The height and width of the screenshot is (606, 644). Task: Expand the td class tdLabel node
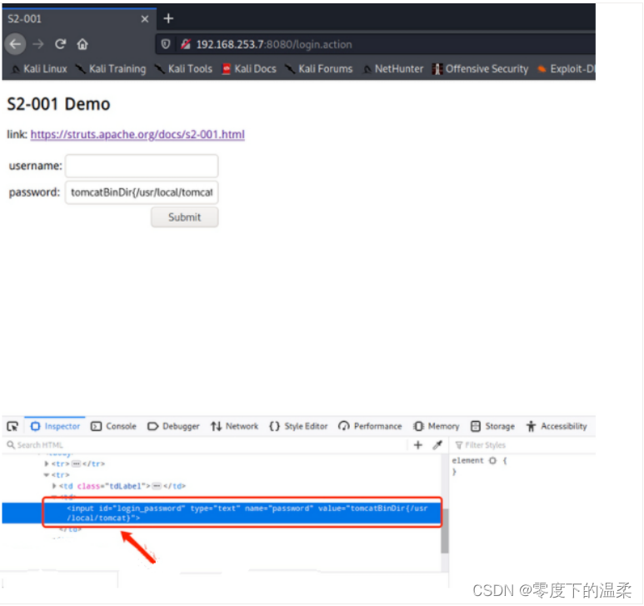pos(54,486)
